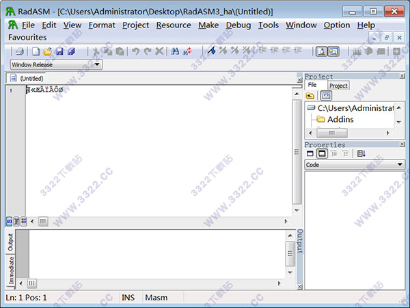The width and height of the screenshot is (410, 308).
Task: Click the Project tree horizontal scrollbar thumb
Action: (x=332, y=133)
